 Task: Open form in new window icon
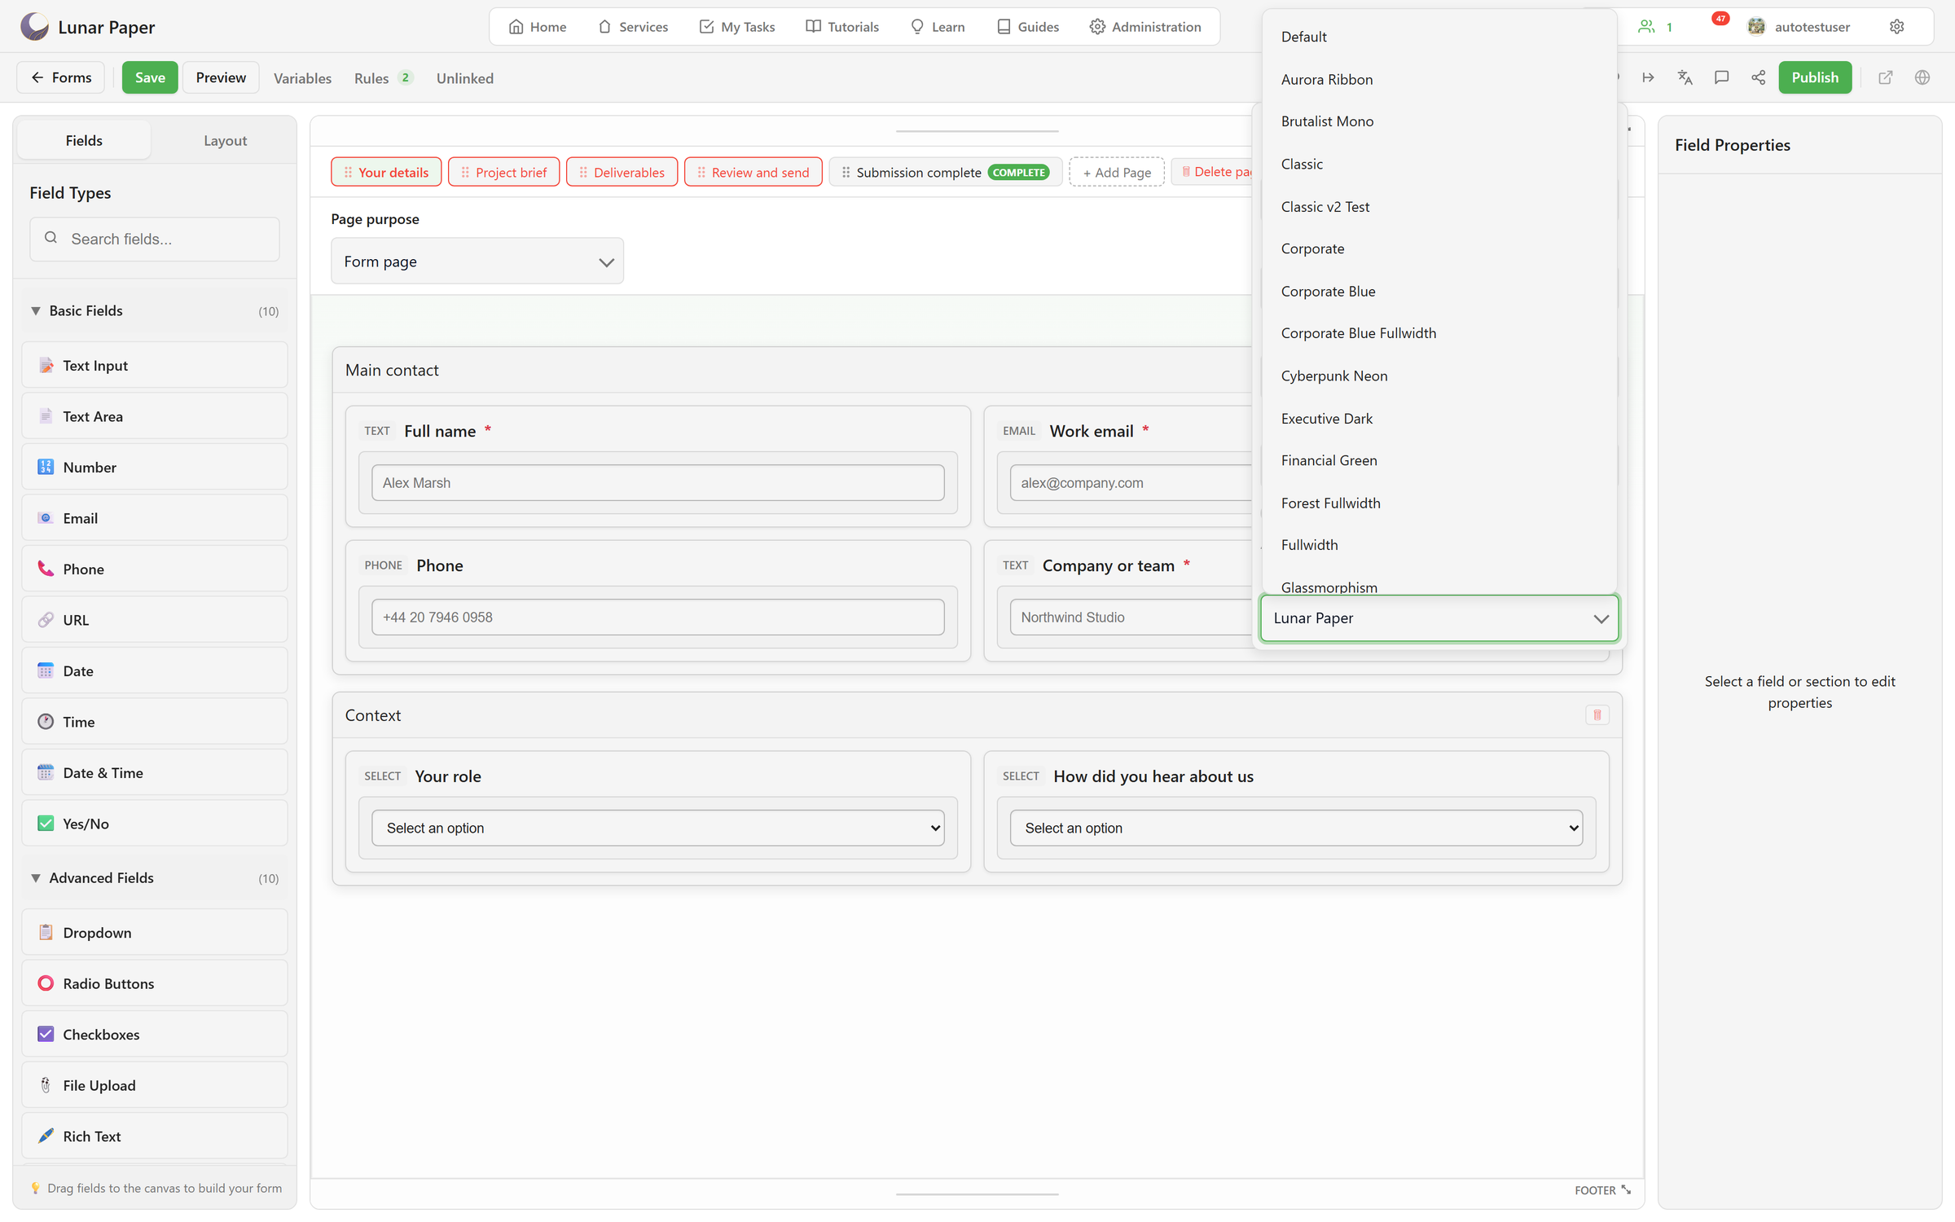click(x=1885, y=77)
